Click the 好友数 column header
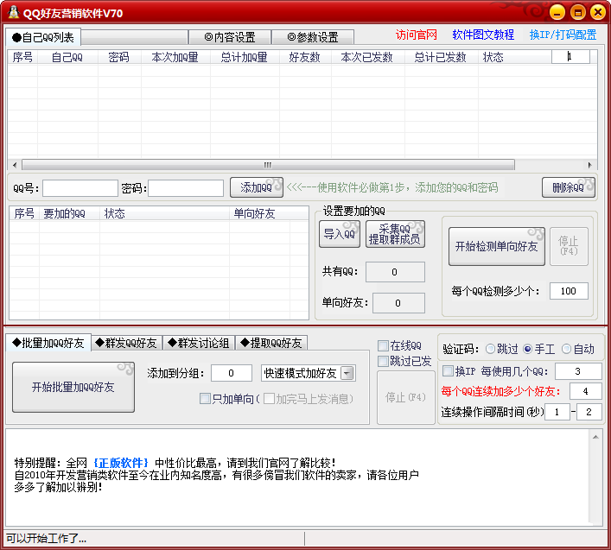Image resolution: width=611 pixels, height=550 pixels. pos(305,57)
